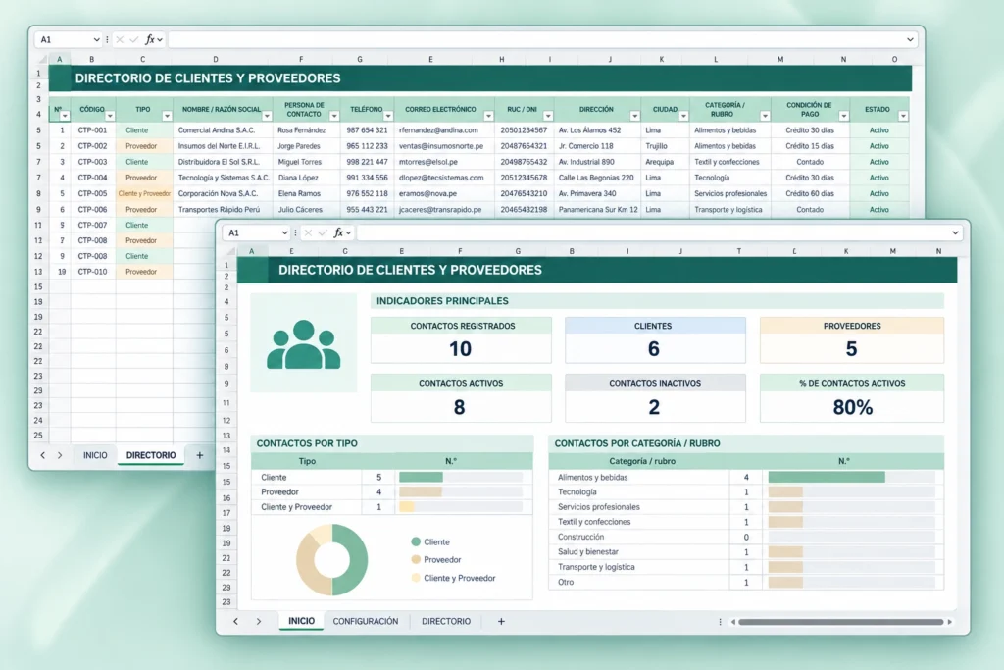Select the INICIO tab in the front dashboard window
The height and width of the screenshot is (670, 1004).
coord(302,621)
